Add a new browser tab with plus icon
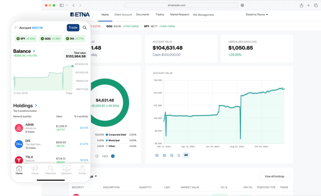 [x=309, y=5]
